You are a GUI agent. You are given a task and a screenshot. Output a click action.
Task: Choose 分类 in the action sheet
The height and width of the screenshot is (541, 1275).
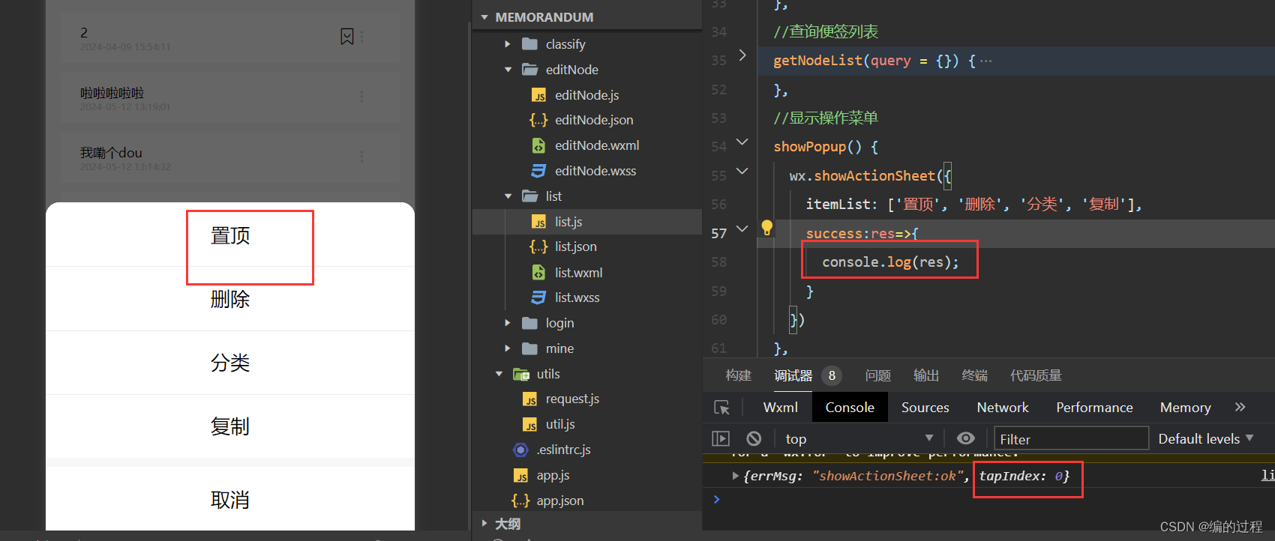click(230, 363)
